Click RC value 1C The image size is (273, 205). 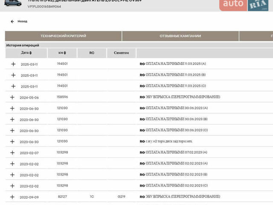[92, 196]
